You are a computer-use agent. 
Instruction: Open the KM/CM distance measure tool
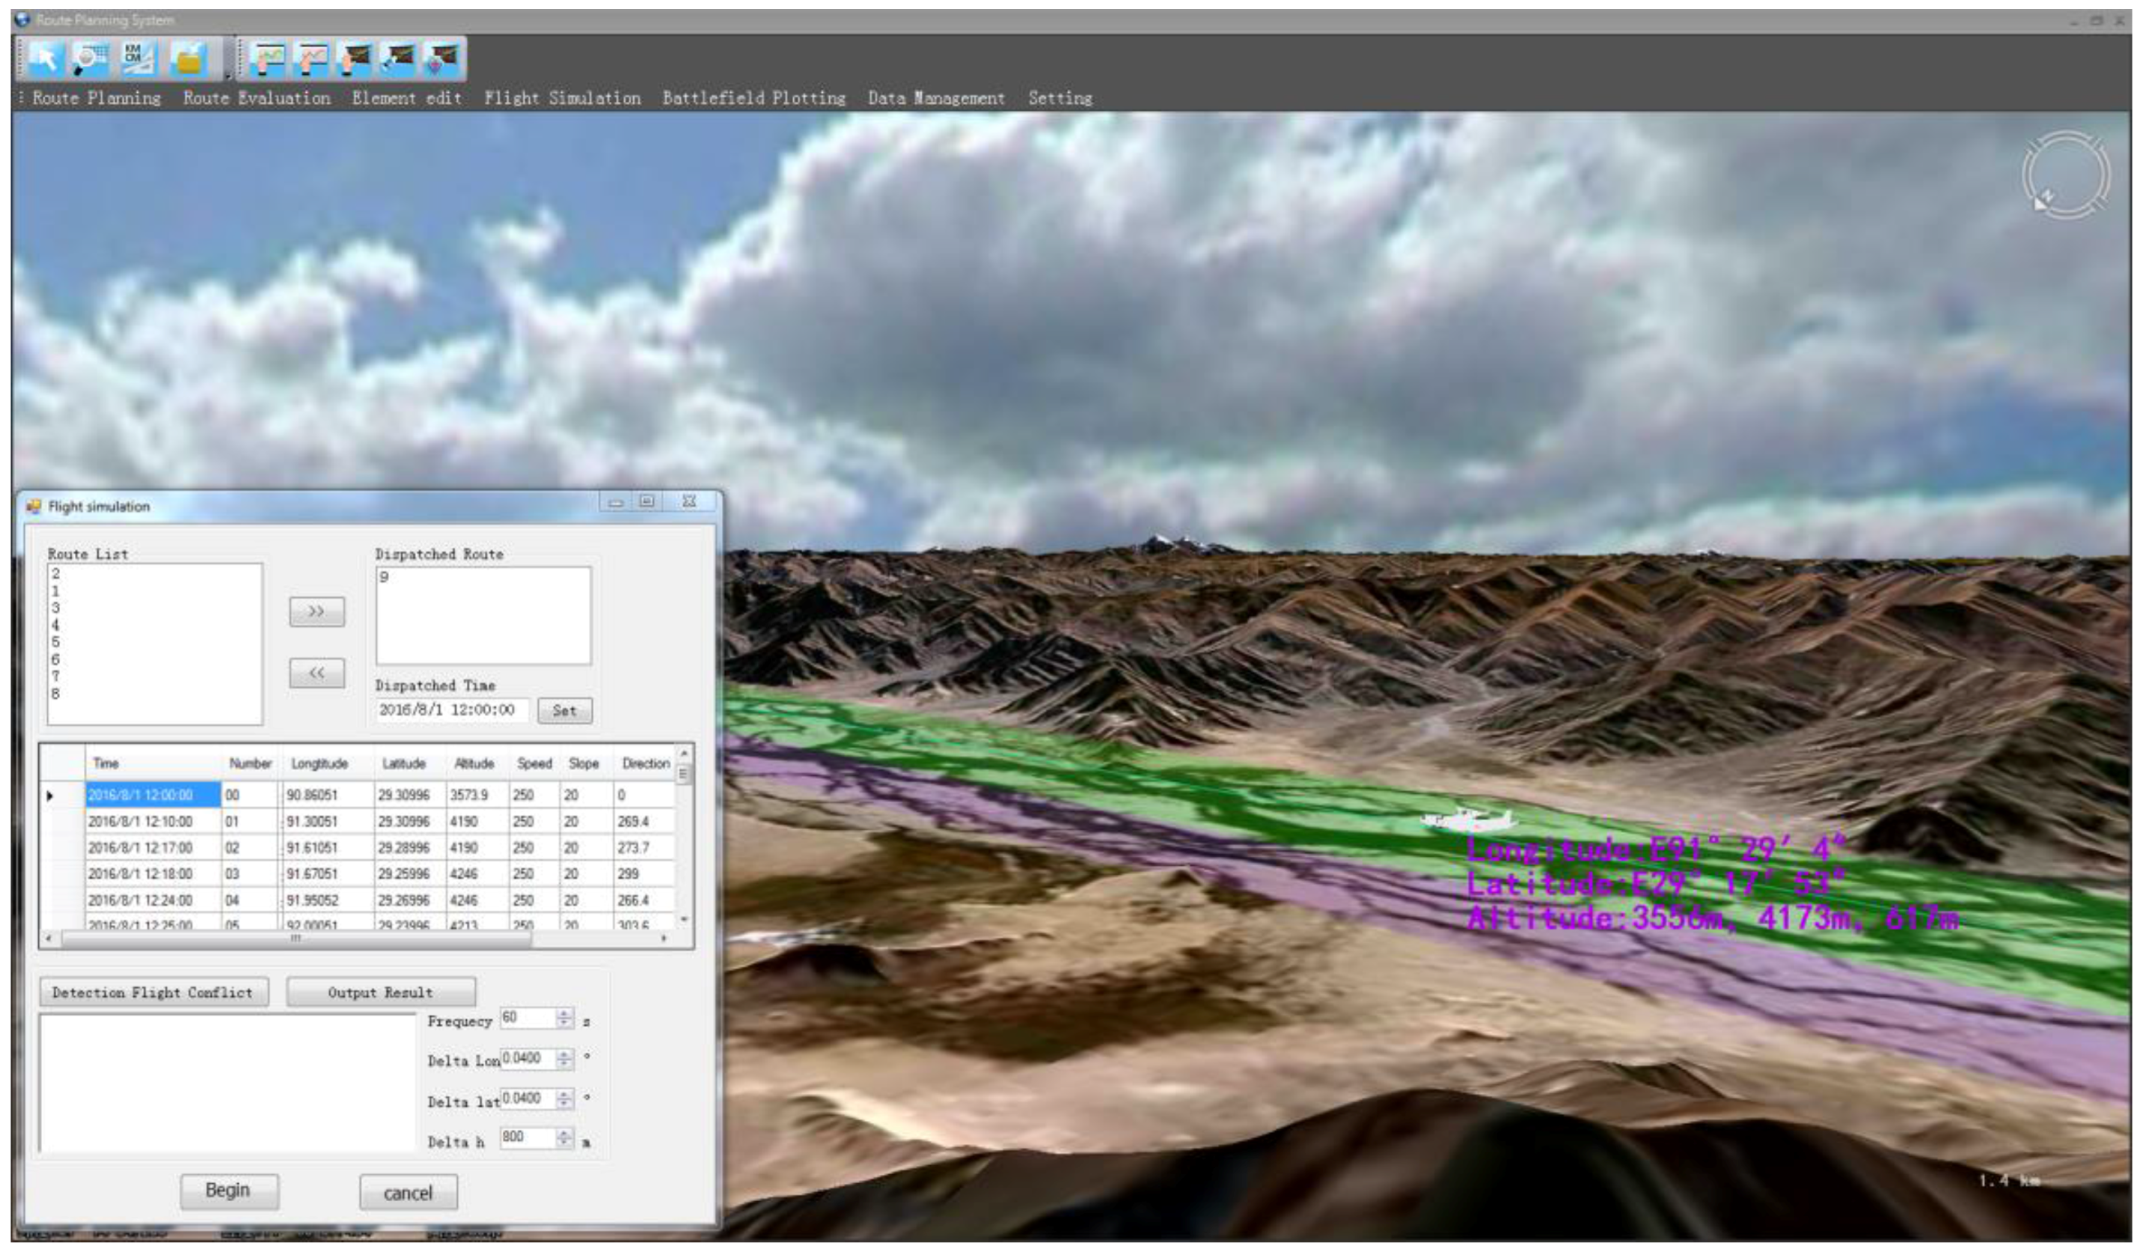pos(138,58)
